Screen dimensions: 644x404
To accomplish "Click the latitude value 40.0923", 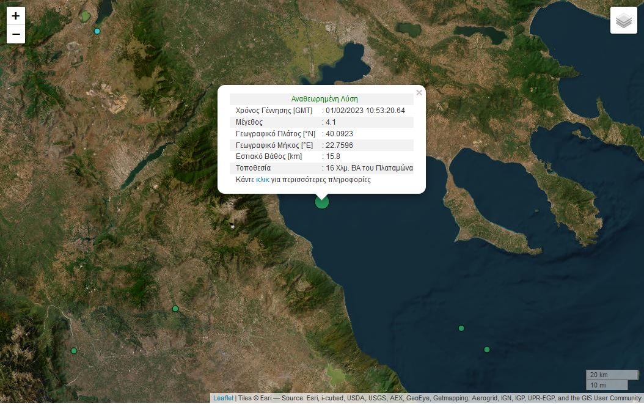I will point(339,134).
